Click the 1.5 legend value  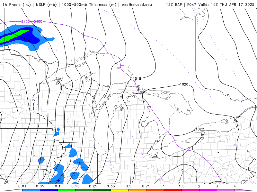click(x=182, y=186)
